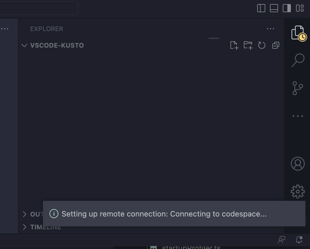Screen dimensions: 310x249
Task: Click the additional views ellipsis button
Action: tap(297, 116)
